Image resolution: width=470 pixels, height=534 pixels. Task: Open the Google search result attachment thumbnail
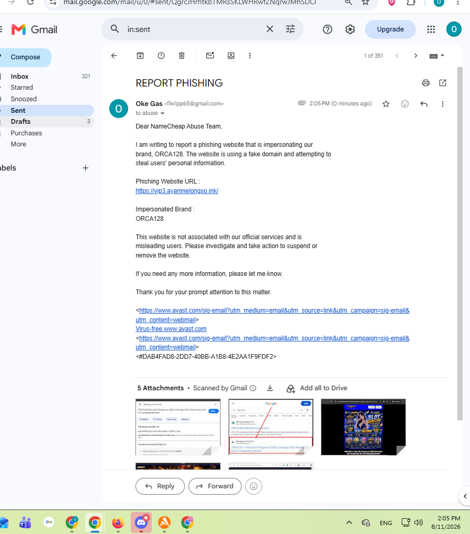[x=271, y=427]
